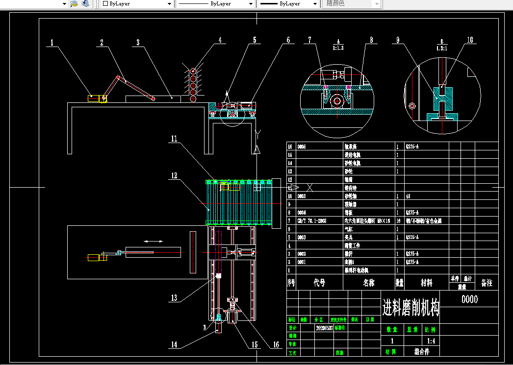Open the ByLayer linetype dropdown
Screen dimensions: 513x365
[x=251, y=4]
